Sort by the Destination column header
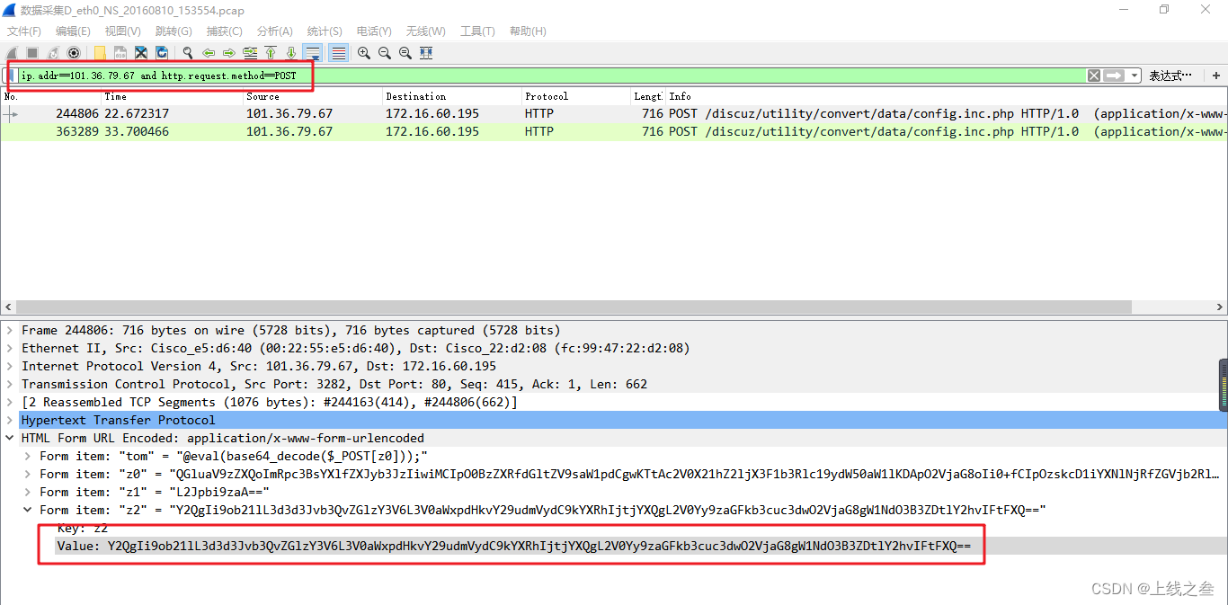Screen dimensions: 1228x605 [x=451, y=96]
